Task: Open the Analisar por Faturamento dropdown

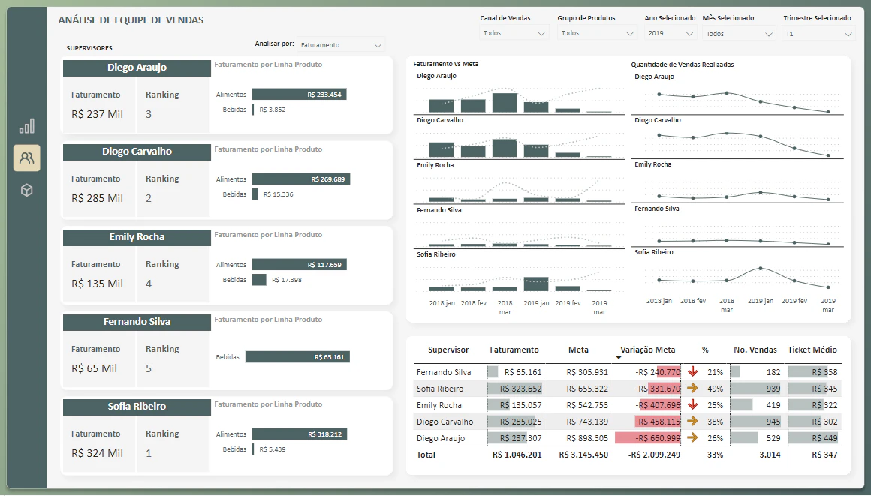Action: 340,45
